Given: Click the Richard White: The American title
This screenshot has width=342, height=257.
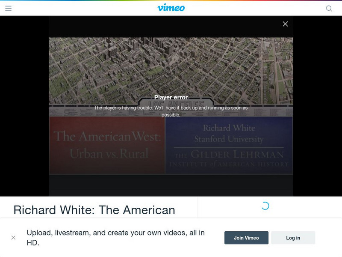Looking at the screenshot, I should click(94, 210).
